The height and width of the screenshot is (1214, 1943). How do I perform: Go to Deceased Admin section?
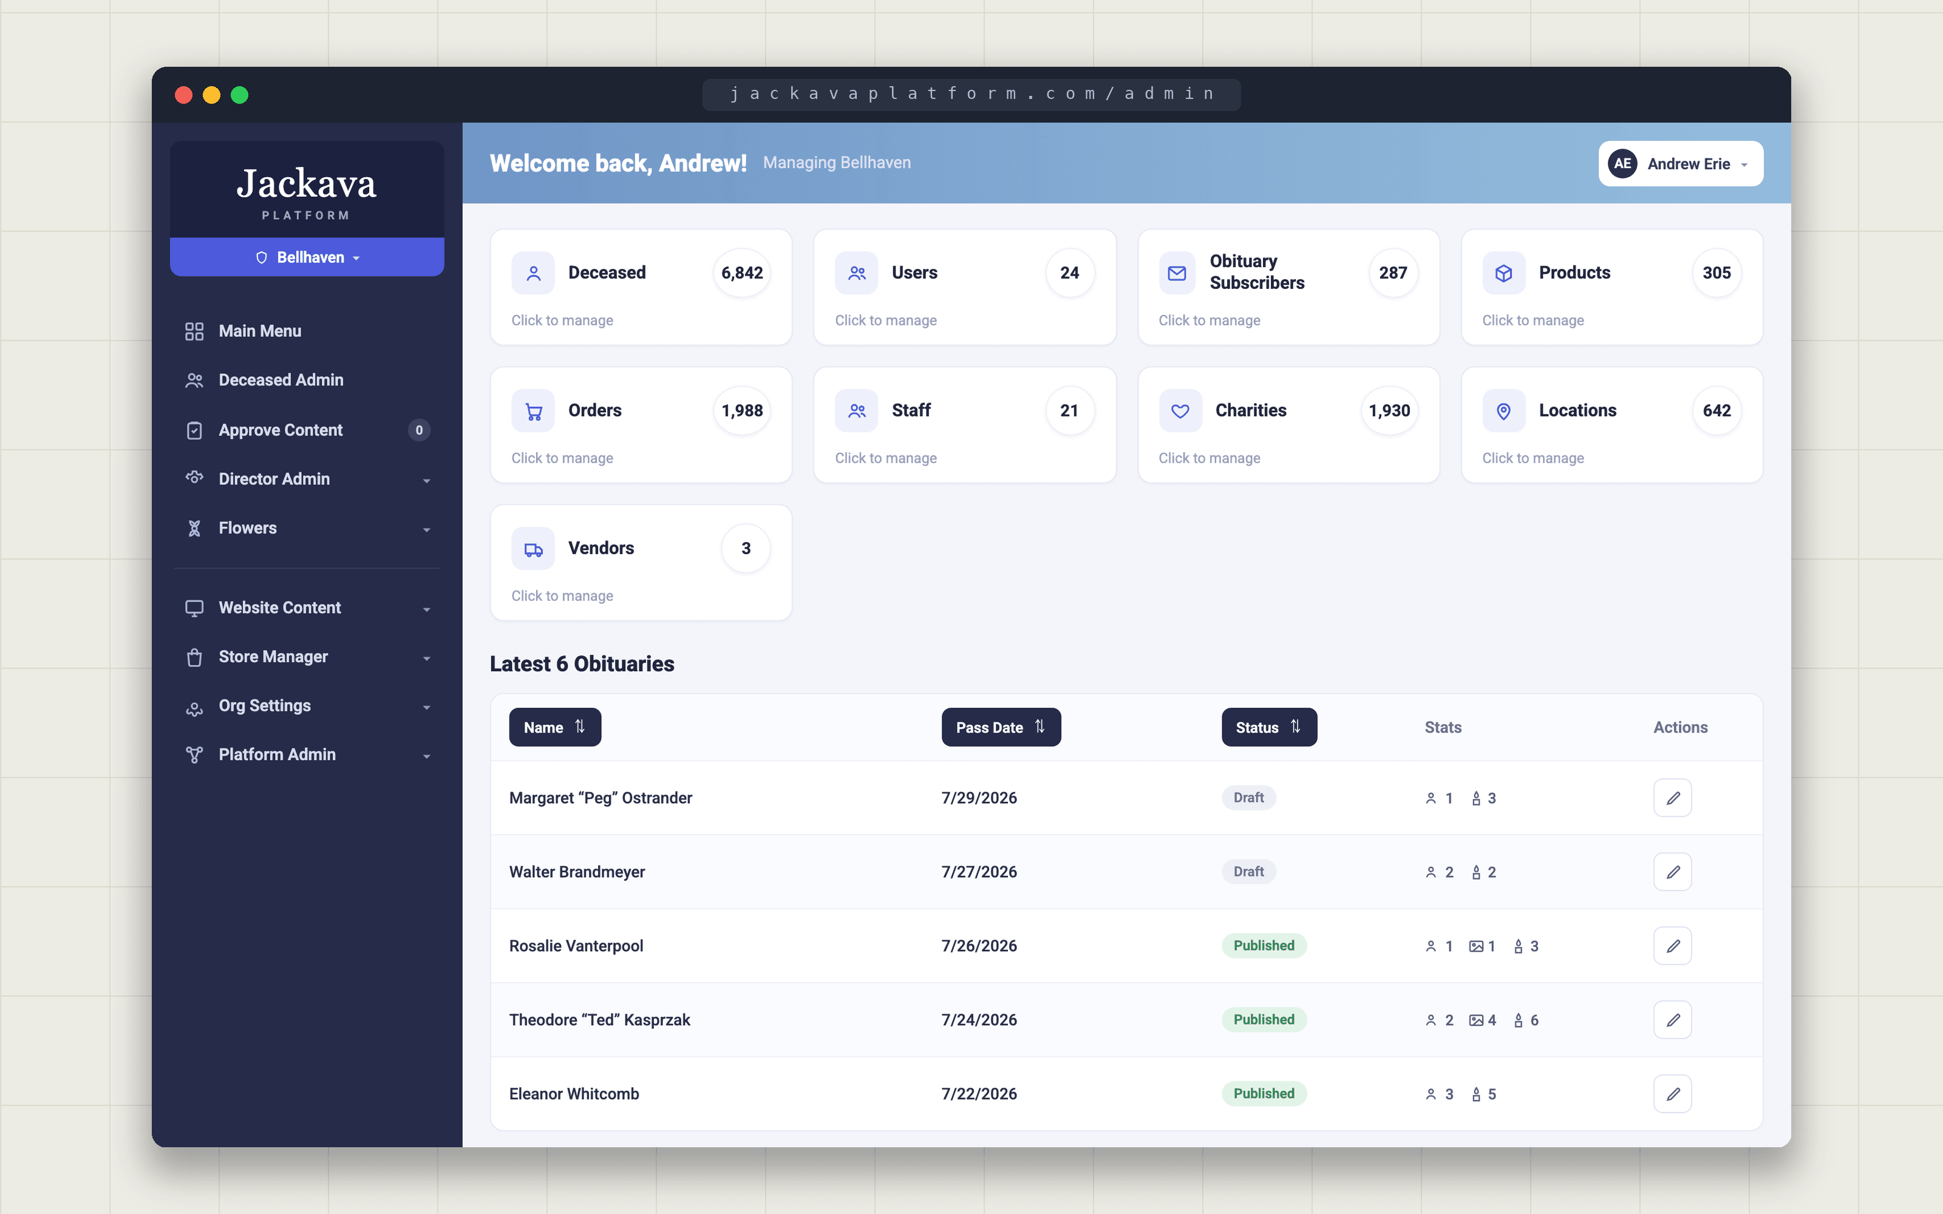point(307,380)
